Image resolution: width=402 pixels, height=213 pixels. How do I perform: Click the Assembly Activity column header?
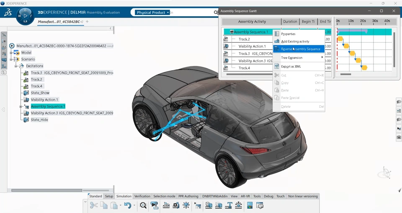pyautogui.click(x=252, y=21)
